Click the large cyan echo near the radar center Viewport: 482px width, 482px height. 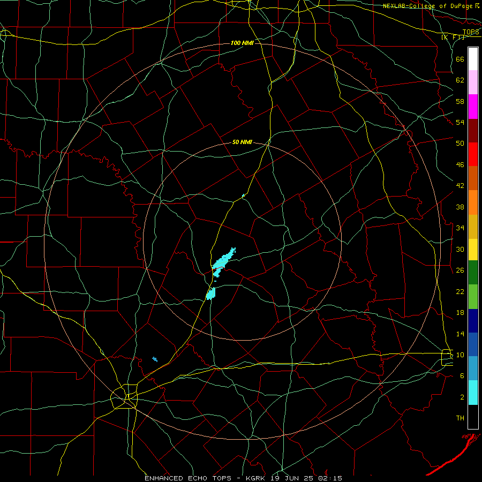point(223,262)
